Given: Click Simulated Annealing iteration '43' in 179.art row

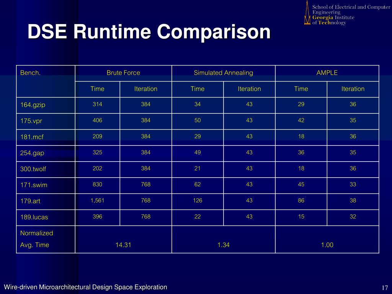Looking at the screenshot, I should pyautogui.click(x=249, y=201).
